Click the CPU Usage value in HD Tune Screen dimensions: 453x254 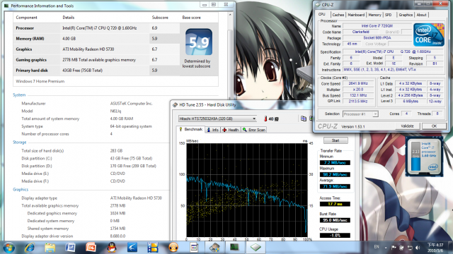[x=335, y=235]
